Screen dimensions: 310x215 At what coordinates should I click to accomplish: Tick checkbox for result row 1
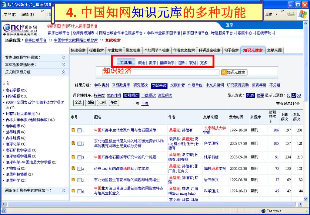(x=79, y=130)
